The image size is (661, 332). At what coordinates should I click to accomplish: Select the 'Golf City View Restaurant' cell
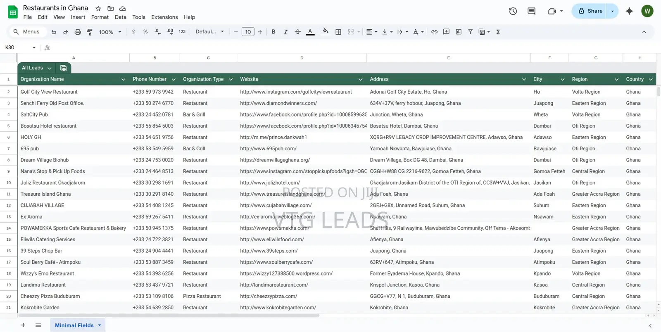point(74,92)
